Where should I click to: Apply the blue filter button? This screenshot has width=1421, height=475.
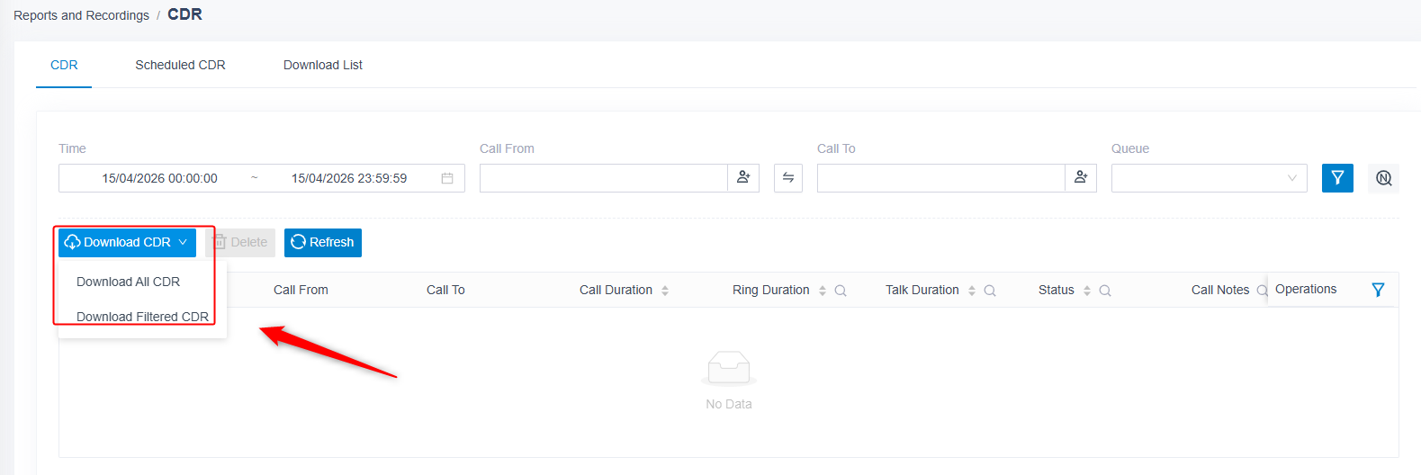click(1337, 178)
